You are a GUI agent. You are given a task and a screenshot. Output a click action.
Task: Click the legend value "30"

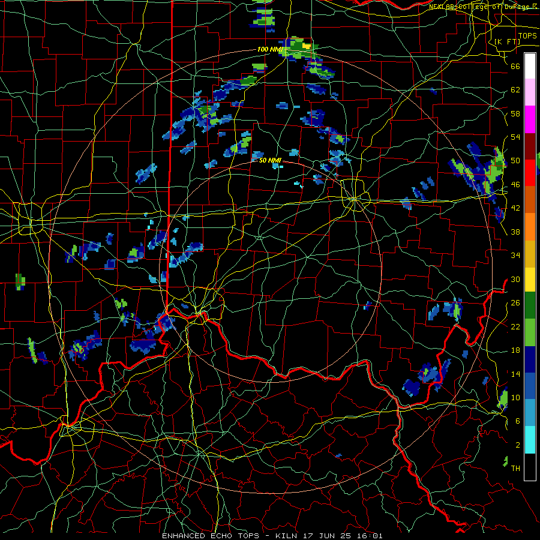[x=515, y=279]
